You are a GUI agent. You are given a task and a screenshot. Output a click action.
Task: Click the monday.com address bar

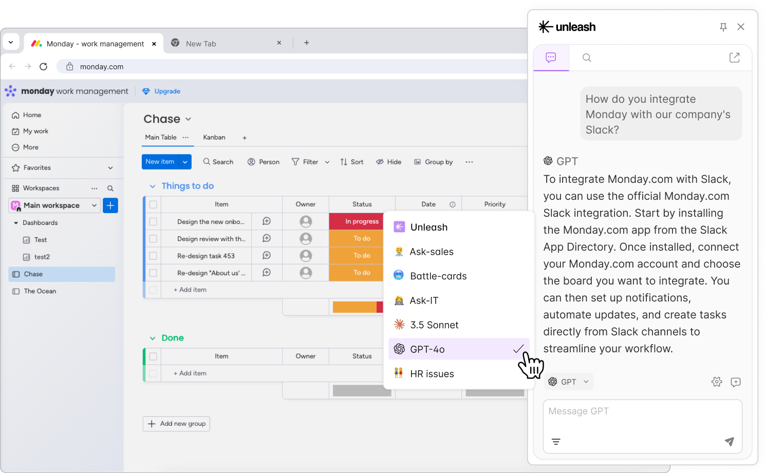[293, 66]
